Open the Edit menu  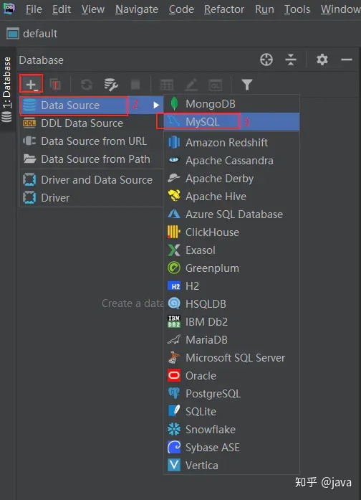[62, 9]
